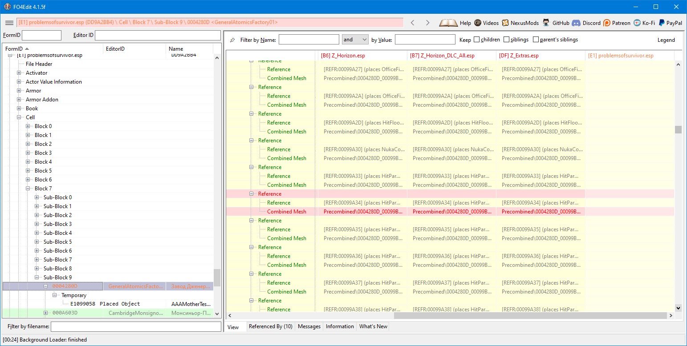Click the Filter by filename input field
This screenshot has width=687, height=346.
coord(136,327)
